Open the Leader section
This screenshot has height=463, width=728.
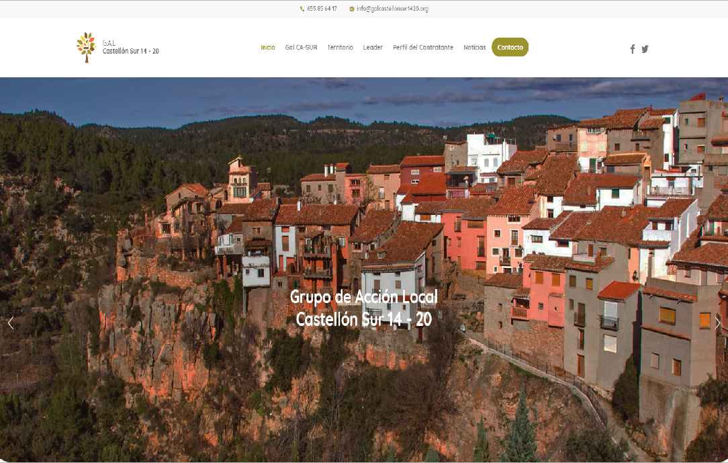click(x=373, y=47)
